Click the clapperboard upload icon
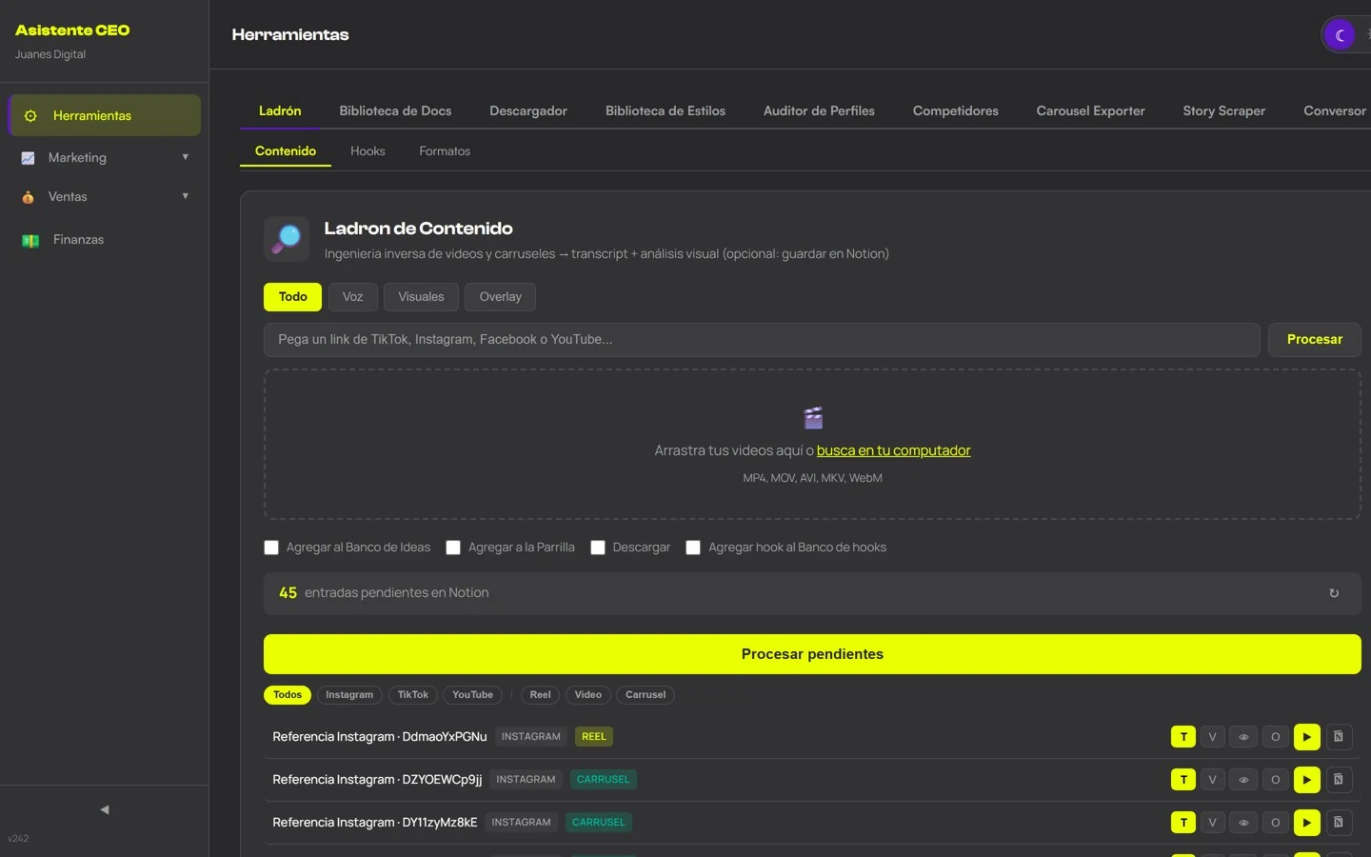This screenshot has width=1371, height=857. point(813,418)
